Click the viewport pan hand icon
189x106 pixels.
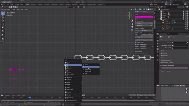point(132,24)
